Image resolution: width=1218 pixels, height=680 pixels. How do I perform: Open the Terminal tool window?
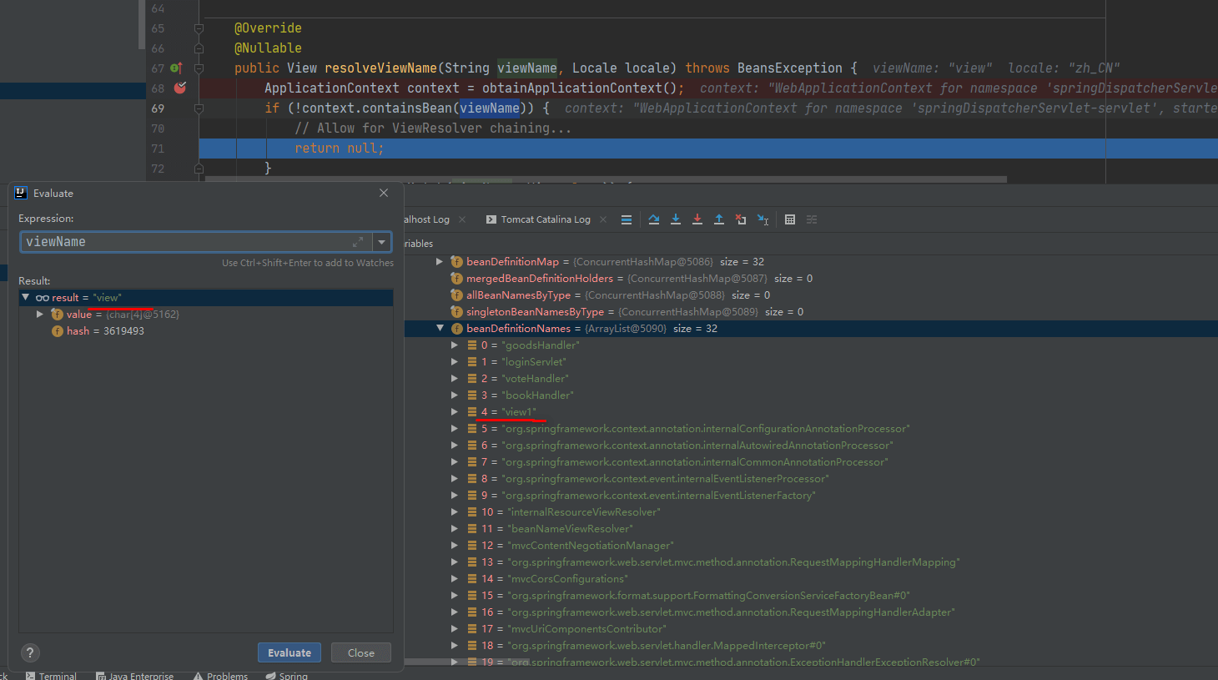(x=51, y=676)
